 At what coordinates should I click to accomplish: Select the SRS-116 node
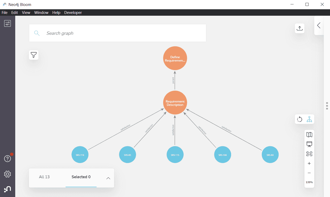[x=80, y=155]
